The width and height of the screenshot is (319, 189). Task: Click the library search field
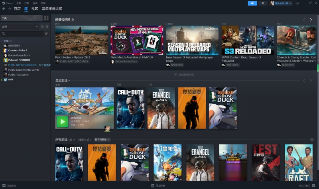pos(22,34)
